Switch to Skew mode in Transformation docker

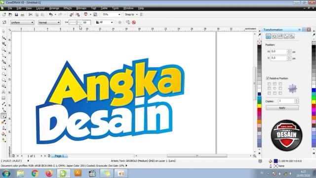coord(292,36)
